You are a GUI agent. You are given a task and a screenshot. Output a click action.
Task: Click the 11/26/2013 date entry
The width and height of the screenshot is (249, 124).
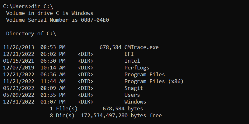pos(18,47)
